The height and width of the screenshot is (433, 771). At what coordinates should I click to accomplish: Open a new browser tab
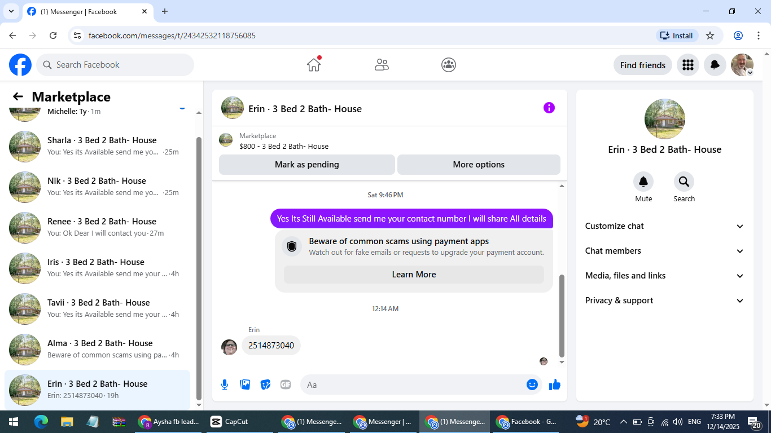[165, 11]
